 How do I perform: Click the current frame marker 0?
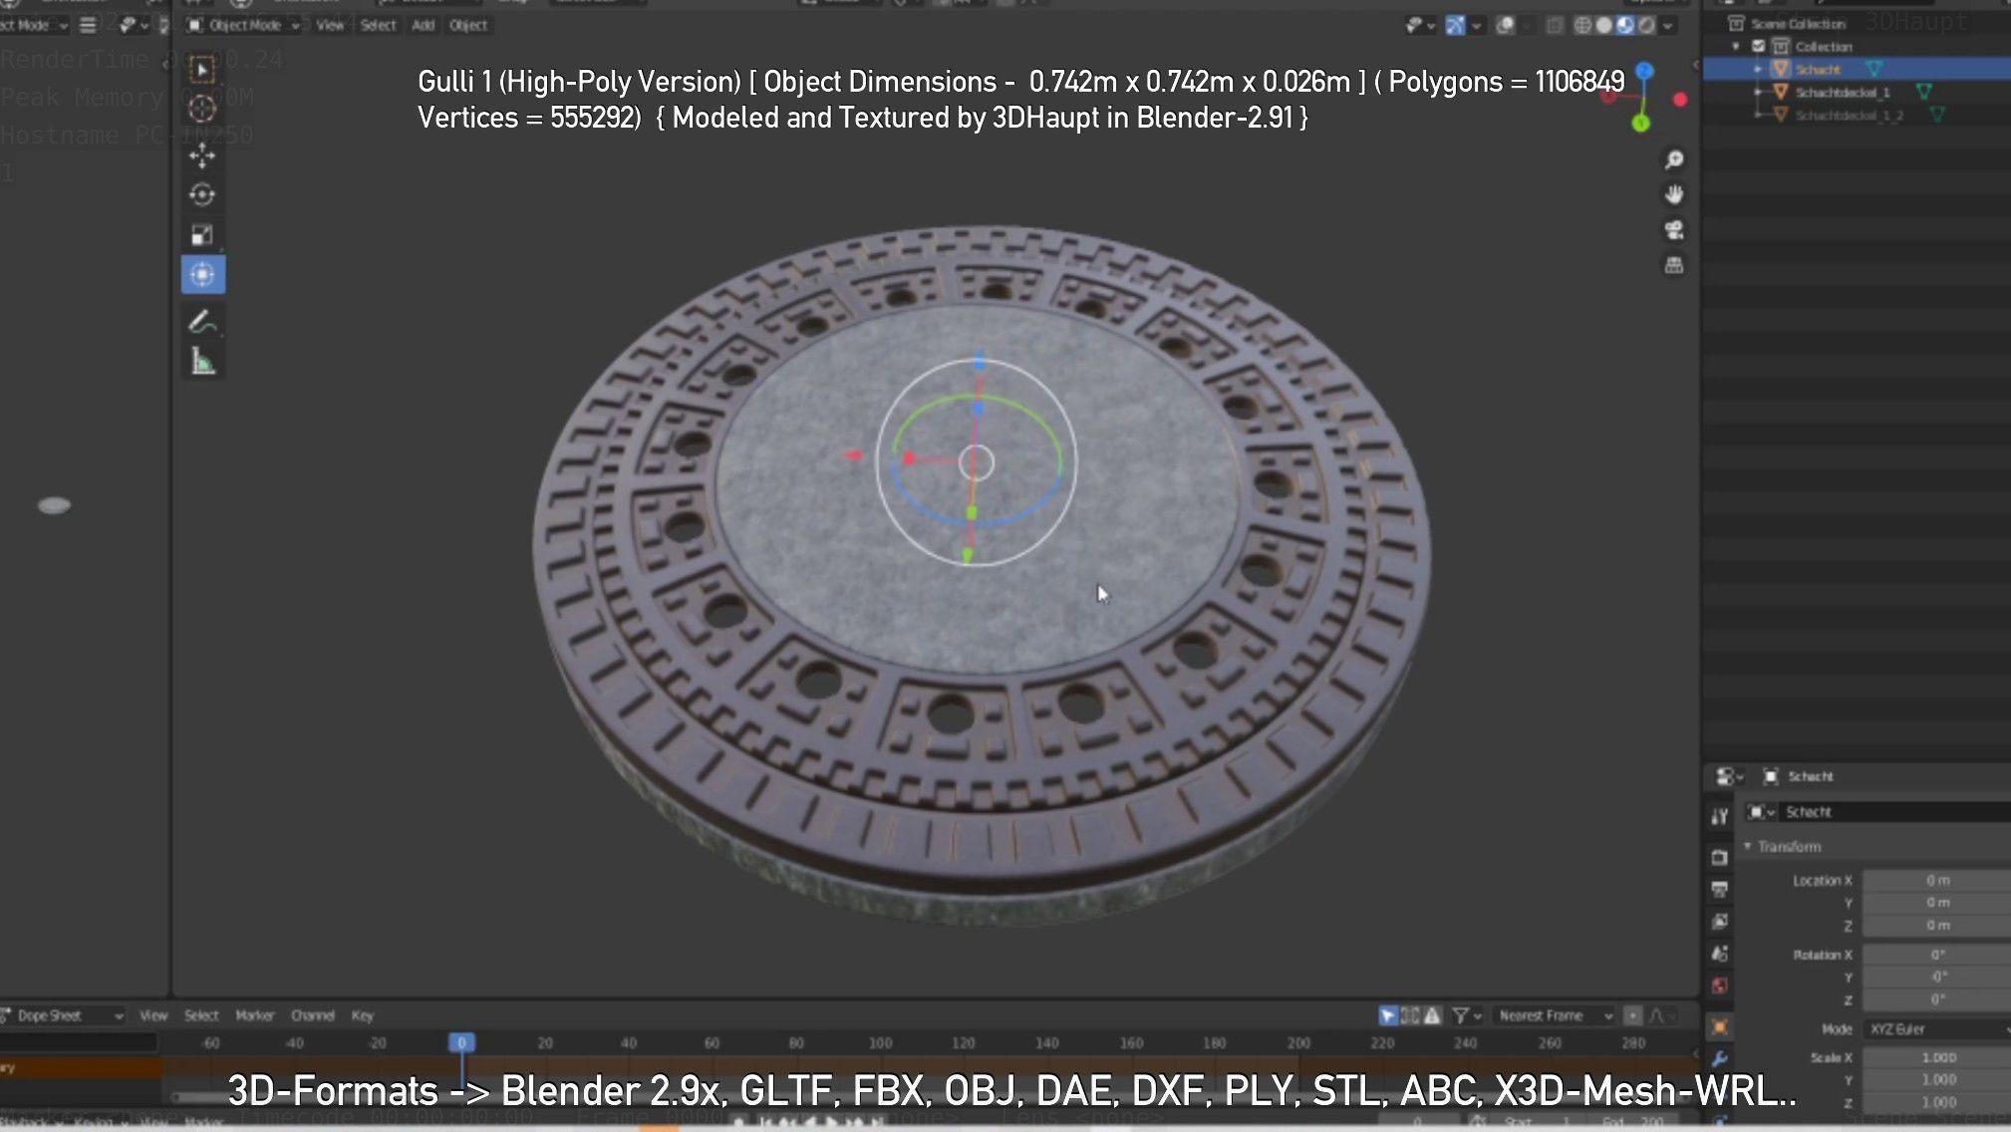pyautogui.click(x=461, y=1042)
